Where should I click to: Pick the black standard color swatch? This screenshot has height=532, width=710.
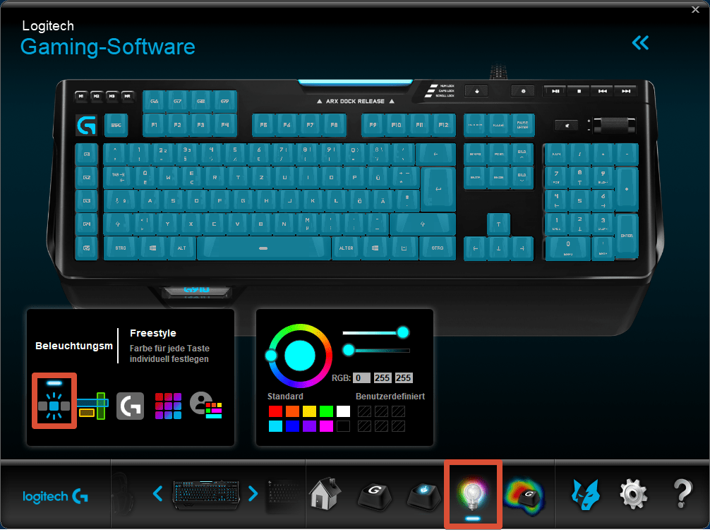(343, 426)
